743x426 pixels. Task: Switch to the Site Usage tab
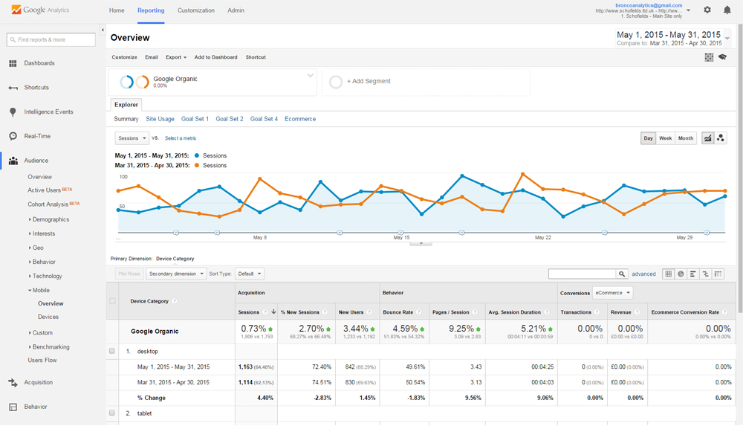pyautogui.click(x=160, y=119)
